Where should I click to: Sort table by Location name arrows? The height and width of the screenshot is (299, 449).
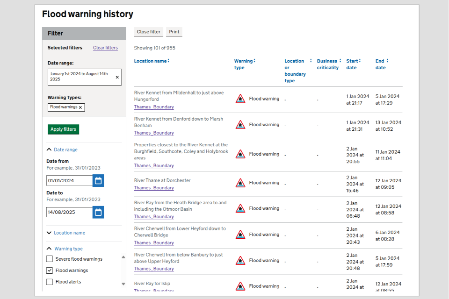pos(168,61)
